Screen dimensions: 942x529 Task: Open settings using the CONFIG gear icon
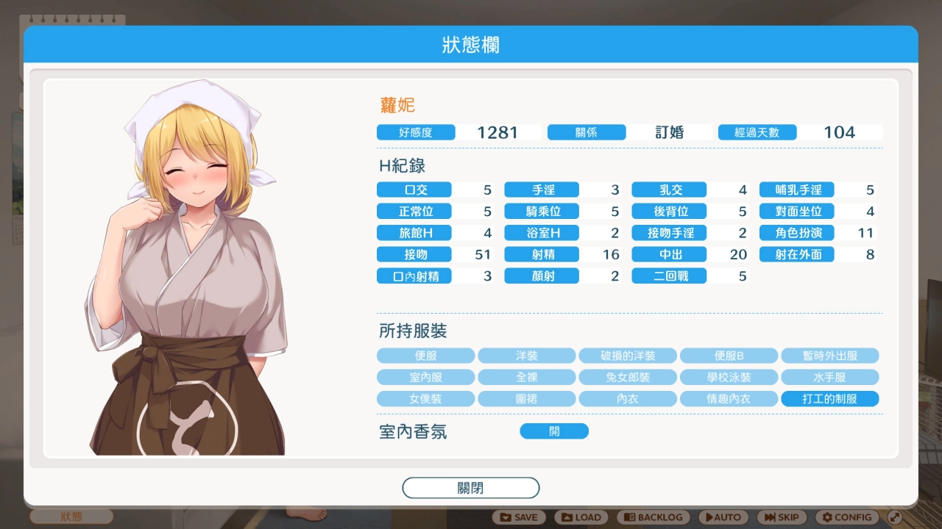pos(846,517)
